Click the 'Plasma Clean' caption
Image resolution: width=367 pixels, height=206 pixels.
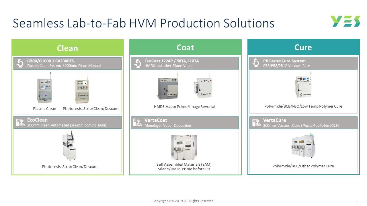[44, 108]
